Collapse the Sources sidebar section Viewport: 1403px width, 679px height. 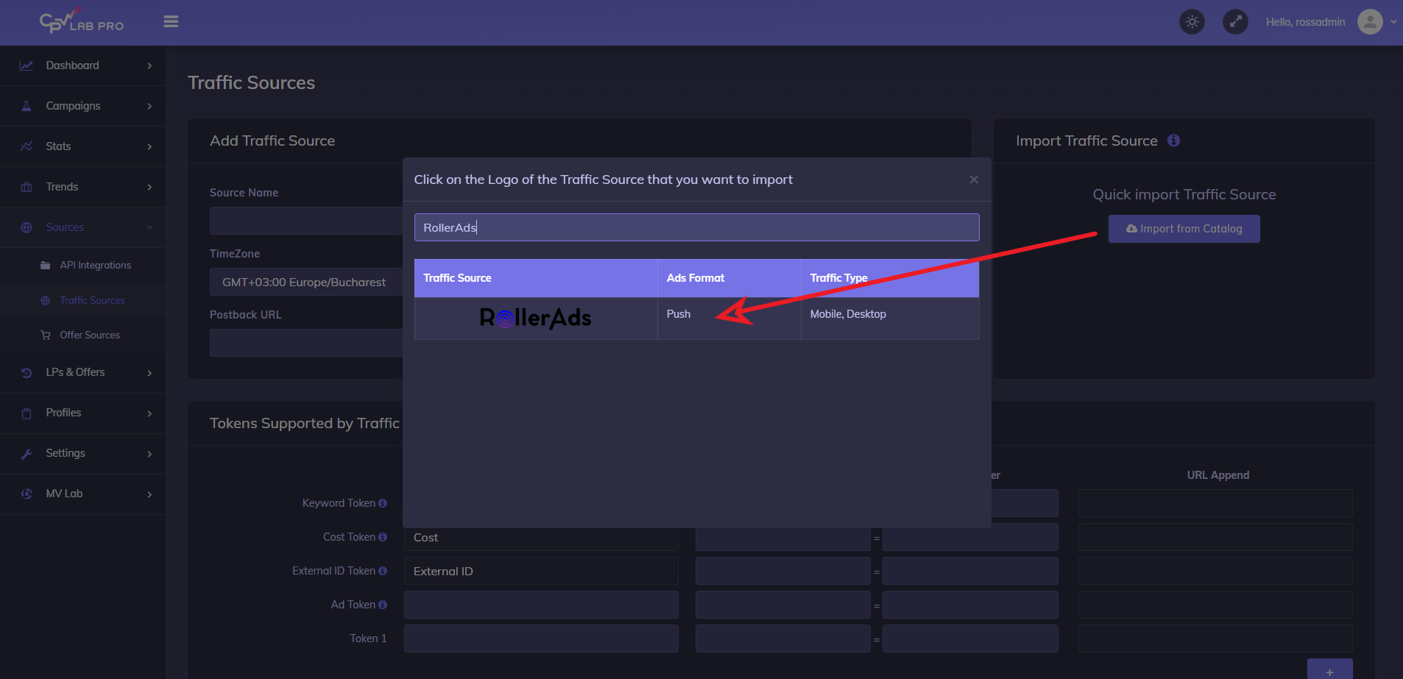[82, 227]
